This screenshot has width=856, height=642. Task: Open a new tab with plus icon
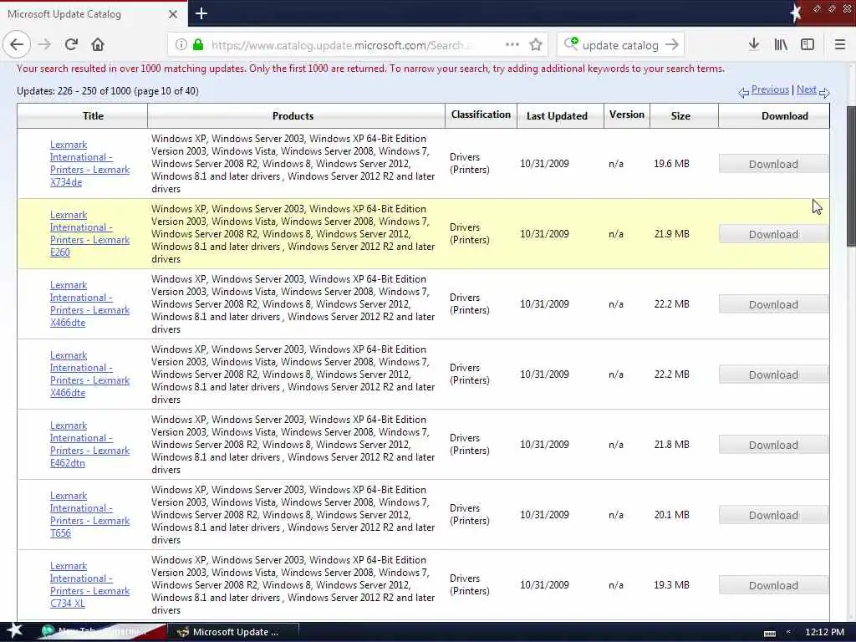coord(201,13)
